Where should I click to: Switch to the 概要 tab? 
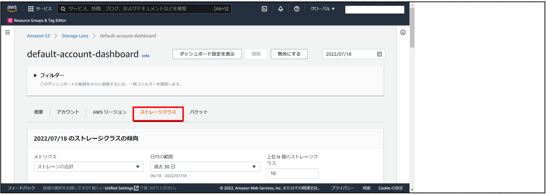click(x=38, y=112)
